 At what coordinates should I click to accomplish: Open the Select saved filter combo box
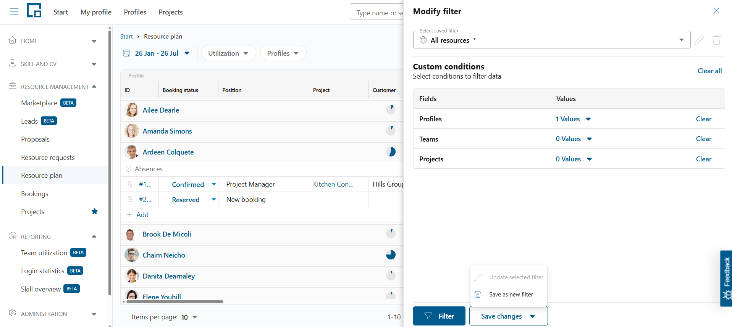(552, 40)
